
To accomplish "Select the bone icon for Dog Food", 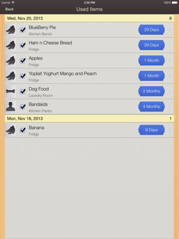I will point(10,91).
